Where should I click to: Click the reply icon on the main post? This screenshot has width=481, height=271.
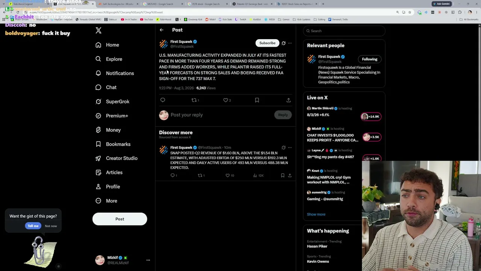[x=163, y=100]
